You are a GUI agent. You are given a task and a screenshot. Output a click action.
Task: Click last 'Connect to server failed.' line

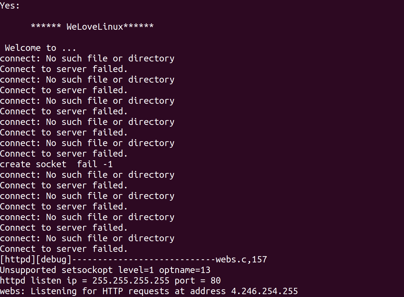pos(64,249)
